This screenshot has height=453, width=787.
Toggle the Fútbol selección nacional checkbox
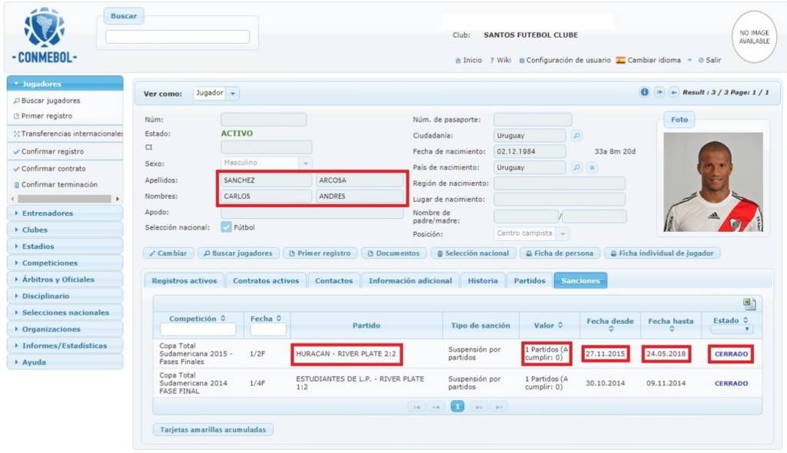(227, 227)
